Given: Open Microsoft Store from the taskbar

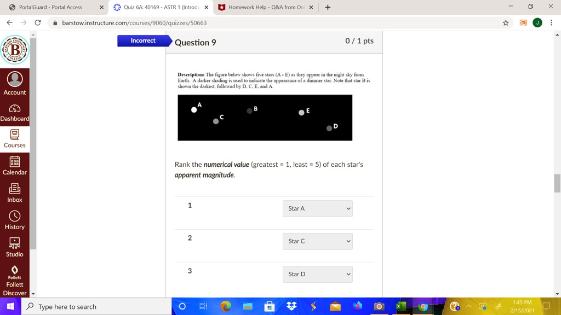Looking at the screenshot, I should tap(270, 306).
